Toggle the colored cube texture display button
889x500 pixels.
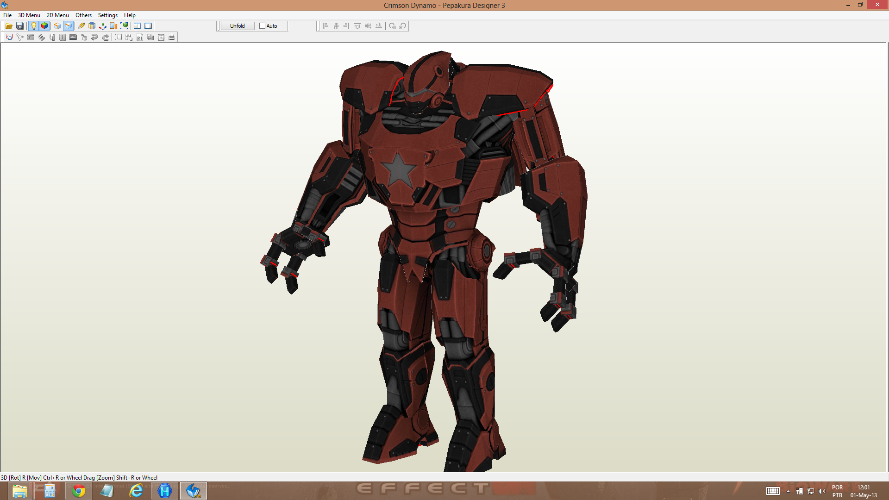pyautogui.click(x=44, y=26)
